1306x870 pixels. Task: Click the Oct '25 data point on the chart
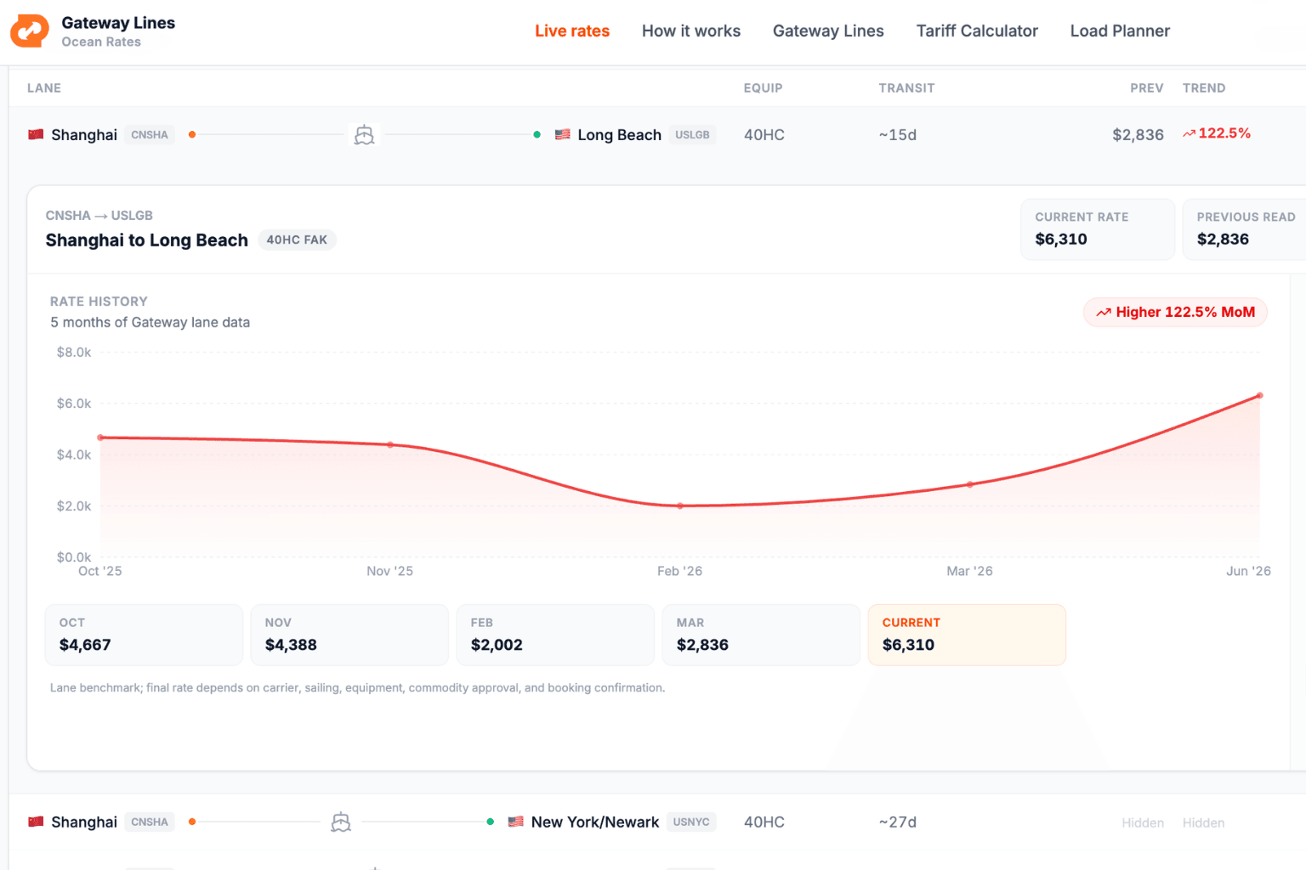point(100,438)
